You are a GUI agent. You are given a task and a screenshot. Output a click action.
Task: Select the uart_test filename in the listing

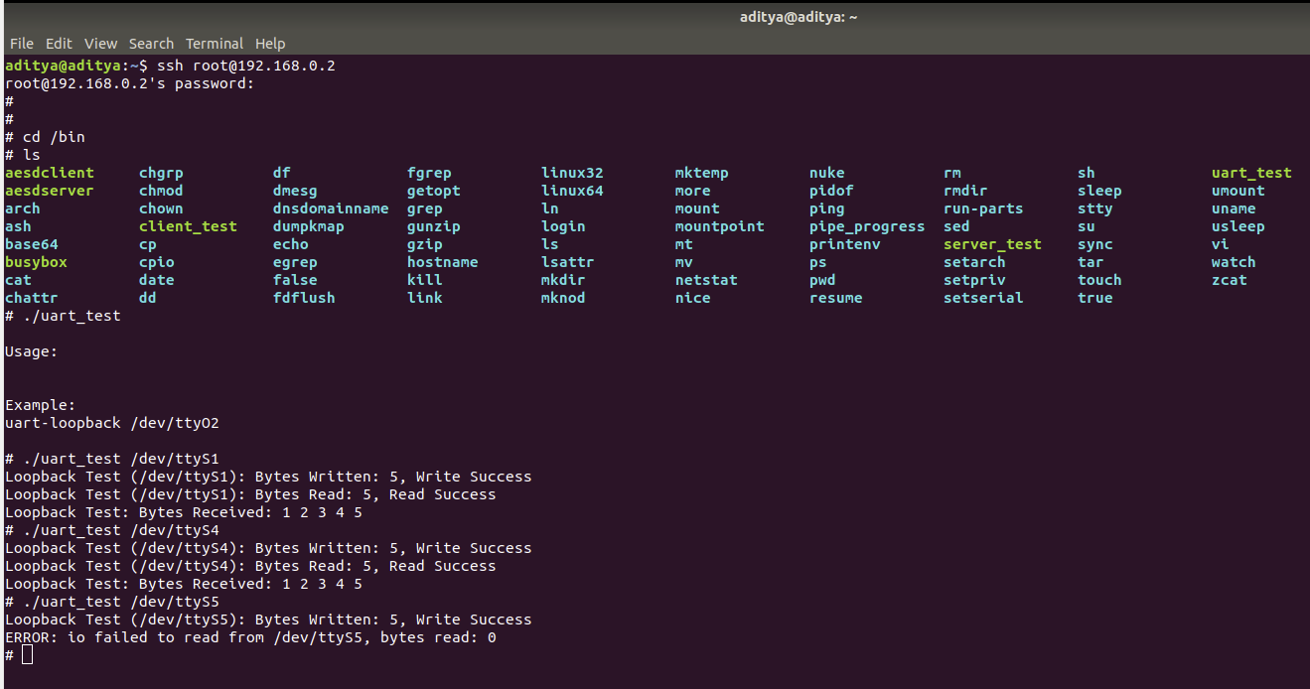[x=1251, y=172]
